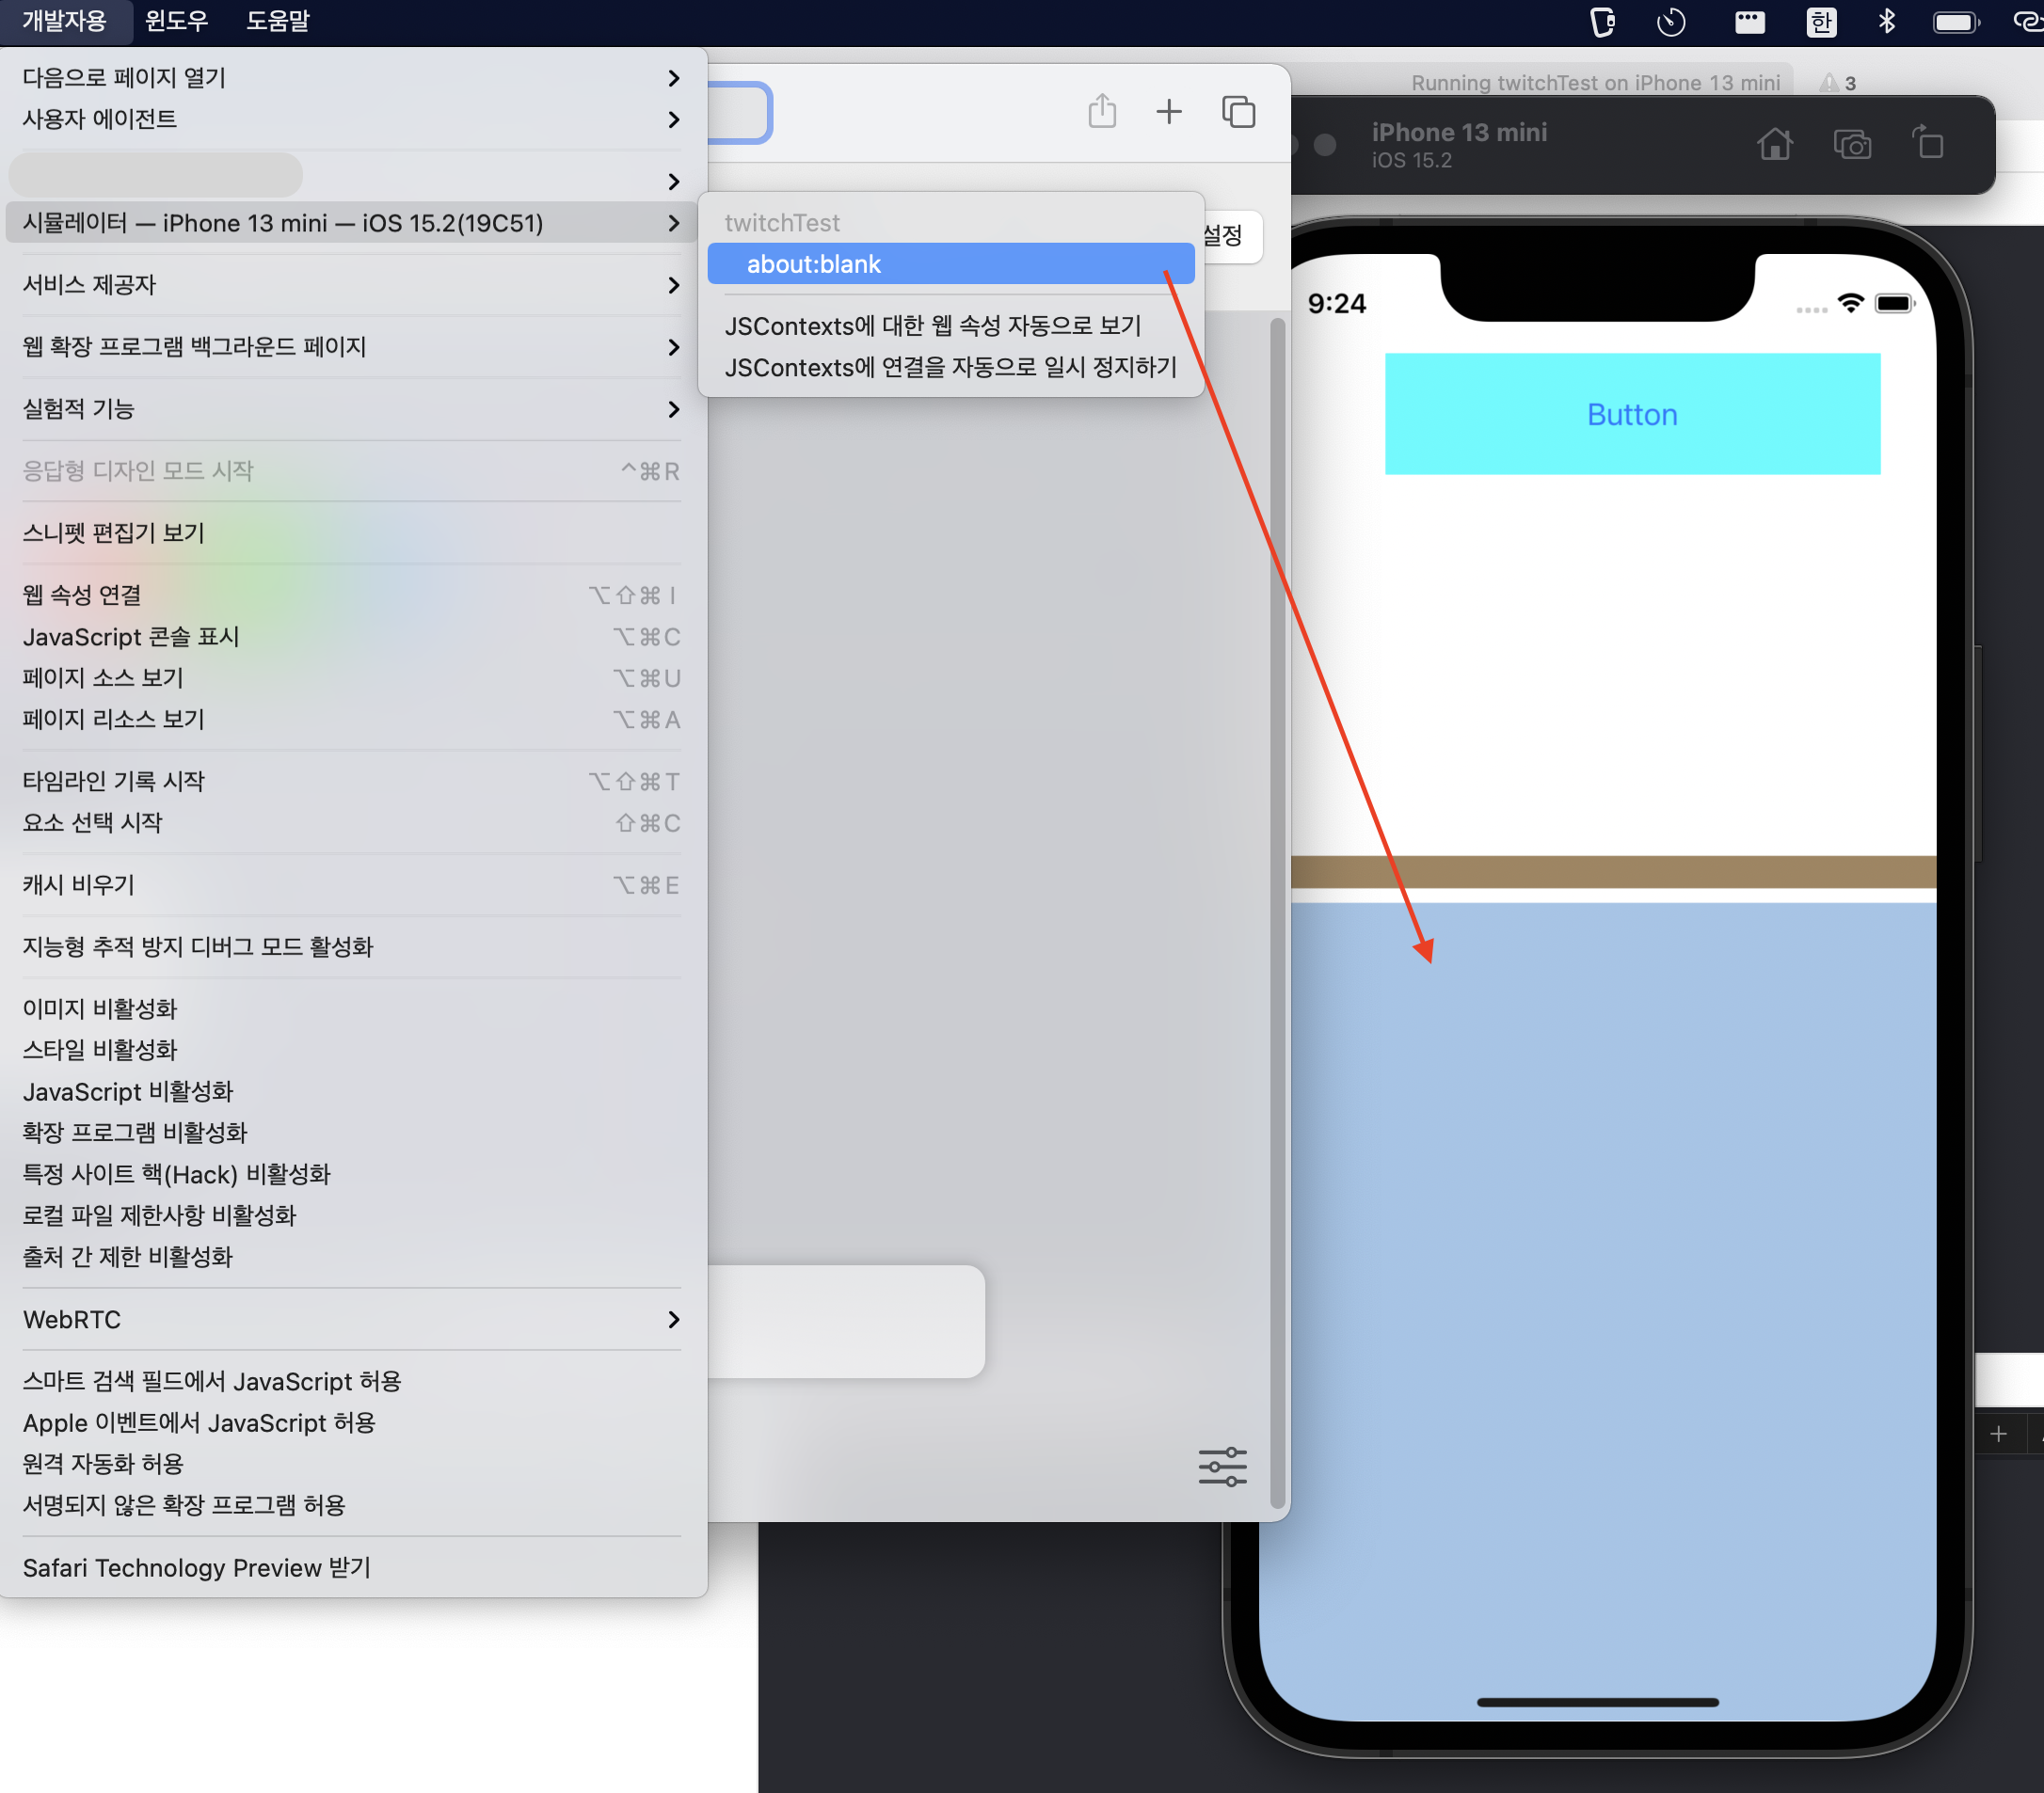Show the tab overview icon
The image size is (2044, 1793).
pos(1238,111)
